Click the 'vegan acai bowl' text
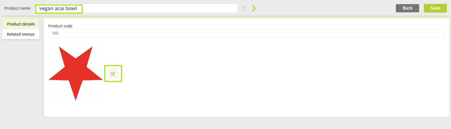This screenshot has width=451, height=129. (58, 8)
